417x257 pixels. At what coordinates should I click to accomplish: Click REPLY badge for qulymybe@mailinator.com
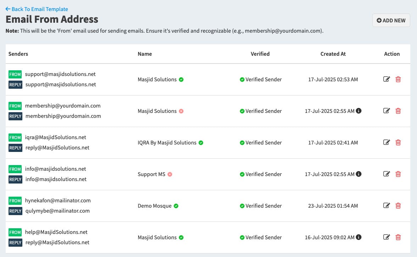(x=15, y=211)
